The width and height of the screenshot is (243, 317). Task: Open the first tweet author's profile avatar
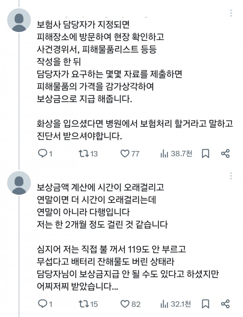click(x=19, y=20)
